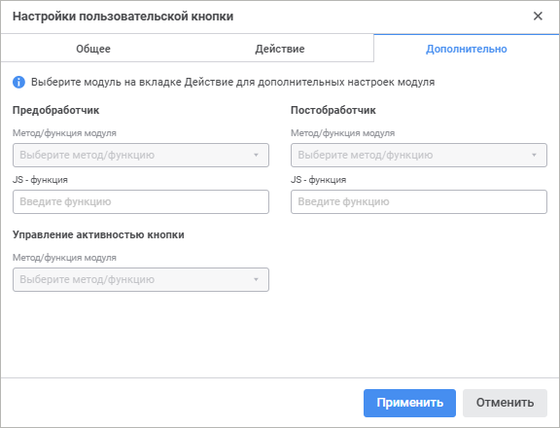Click Метод/функция модуля label under Управление активностью
This screenshot has width=560, height=428.
[64, 257]
